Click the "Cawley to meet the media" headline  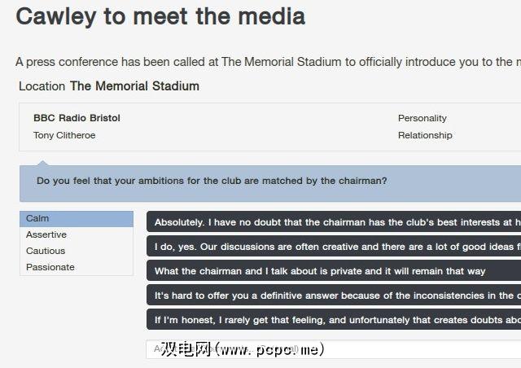click(160, 16)
